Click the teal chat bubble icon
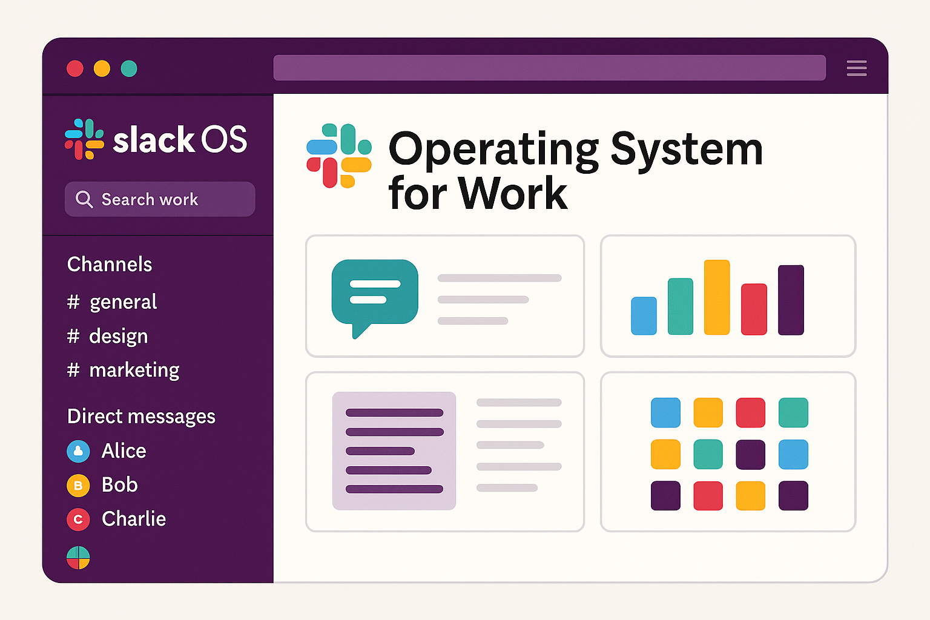Viewport: 930px width, 620px height. (375, 298)
